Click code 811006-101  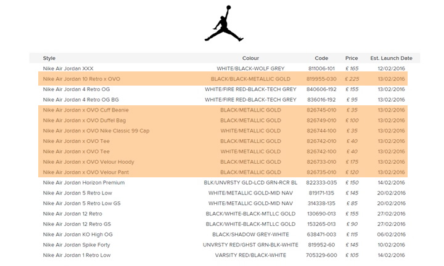321,68
